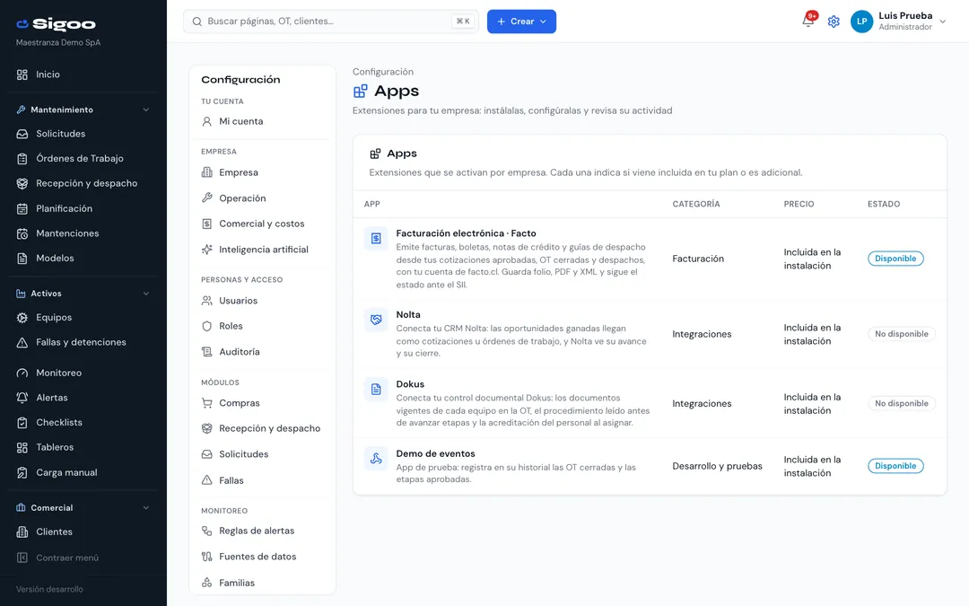
Task: Click Contraer menú to collapse sidebar
Action: 58,558
